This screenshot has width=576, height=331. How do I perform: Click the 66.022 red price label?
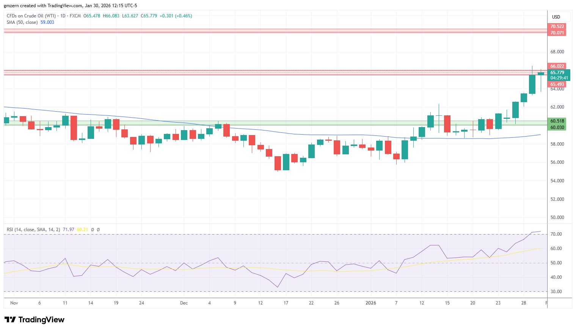pos(557,66)
